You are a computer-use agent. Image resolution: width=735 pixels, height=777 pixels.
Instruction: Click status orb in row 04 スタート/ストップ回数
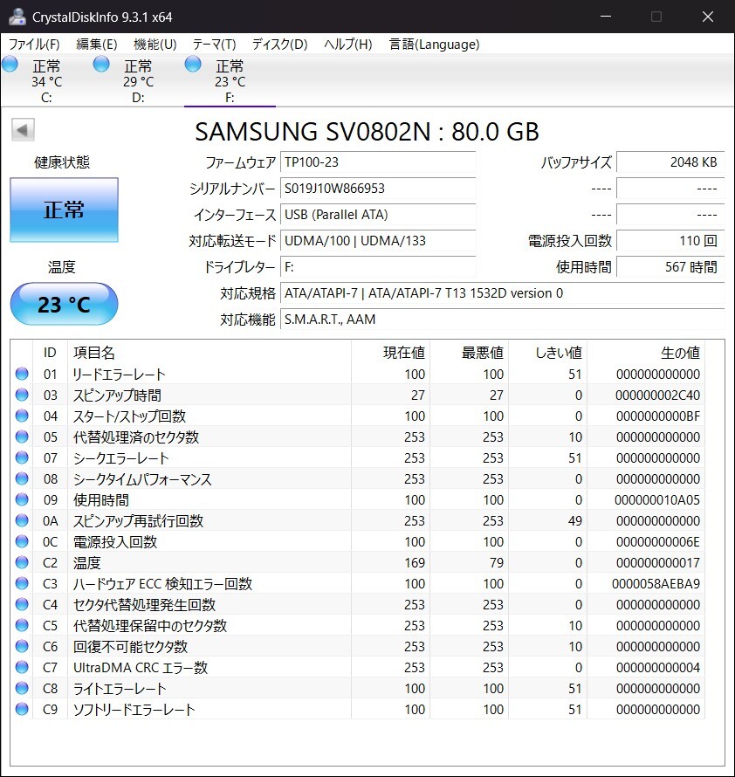(22, 416)
